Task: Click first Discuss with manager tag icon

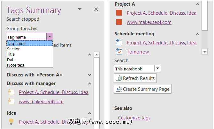Action: pos(11,92)
